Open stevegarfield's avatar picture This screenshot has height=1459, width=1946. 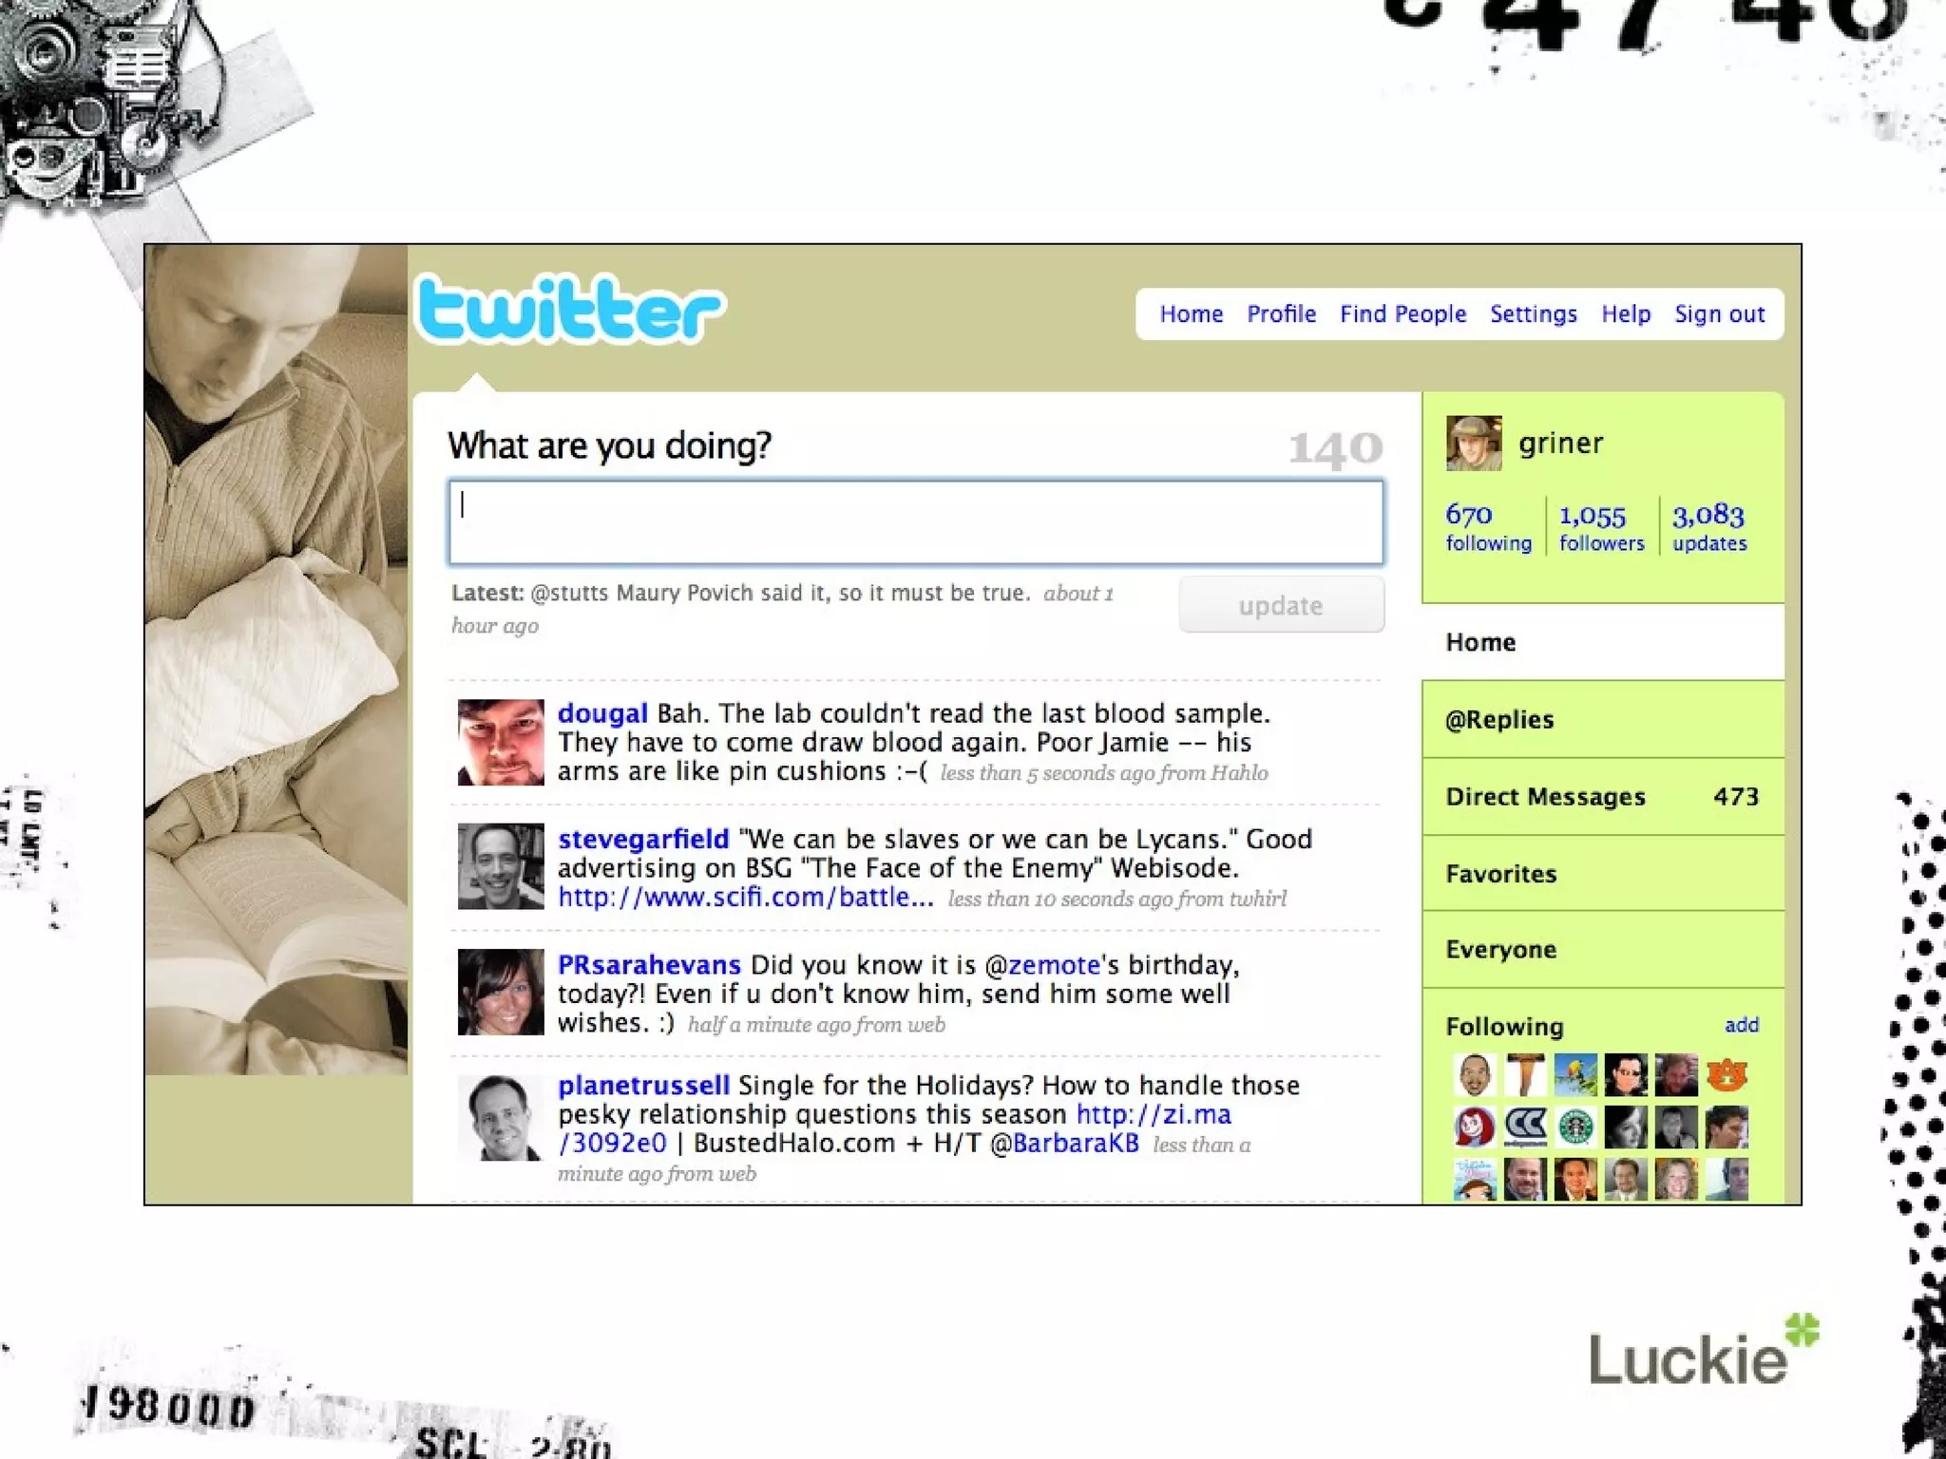point(501,866)
